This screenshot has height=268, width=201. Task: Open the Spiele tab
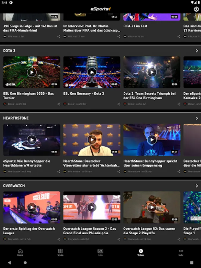point(60,253)
